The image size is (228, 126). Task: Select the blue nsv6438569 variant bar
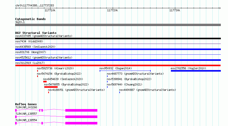coord(118,49)
